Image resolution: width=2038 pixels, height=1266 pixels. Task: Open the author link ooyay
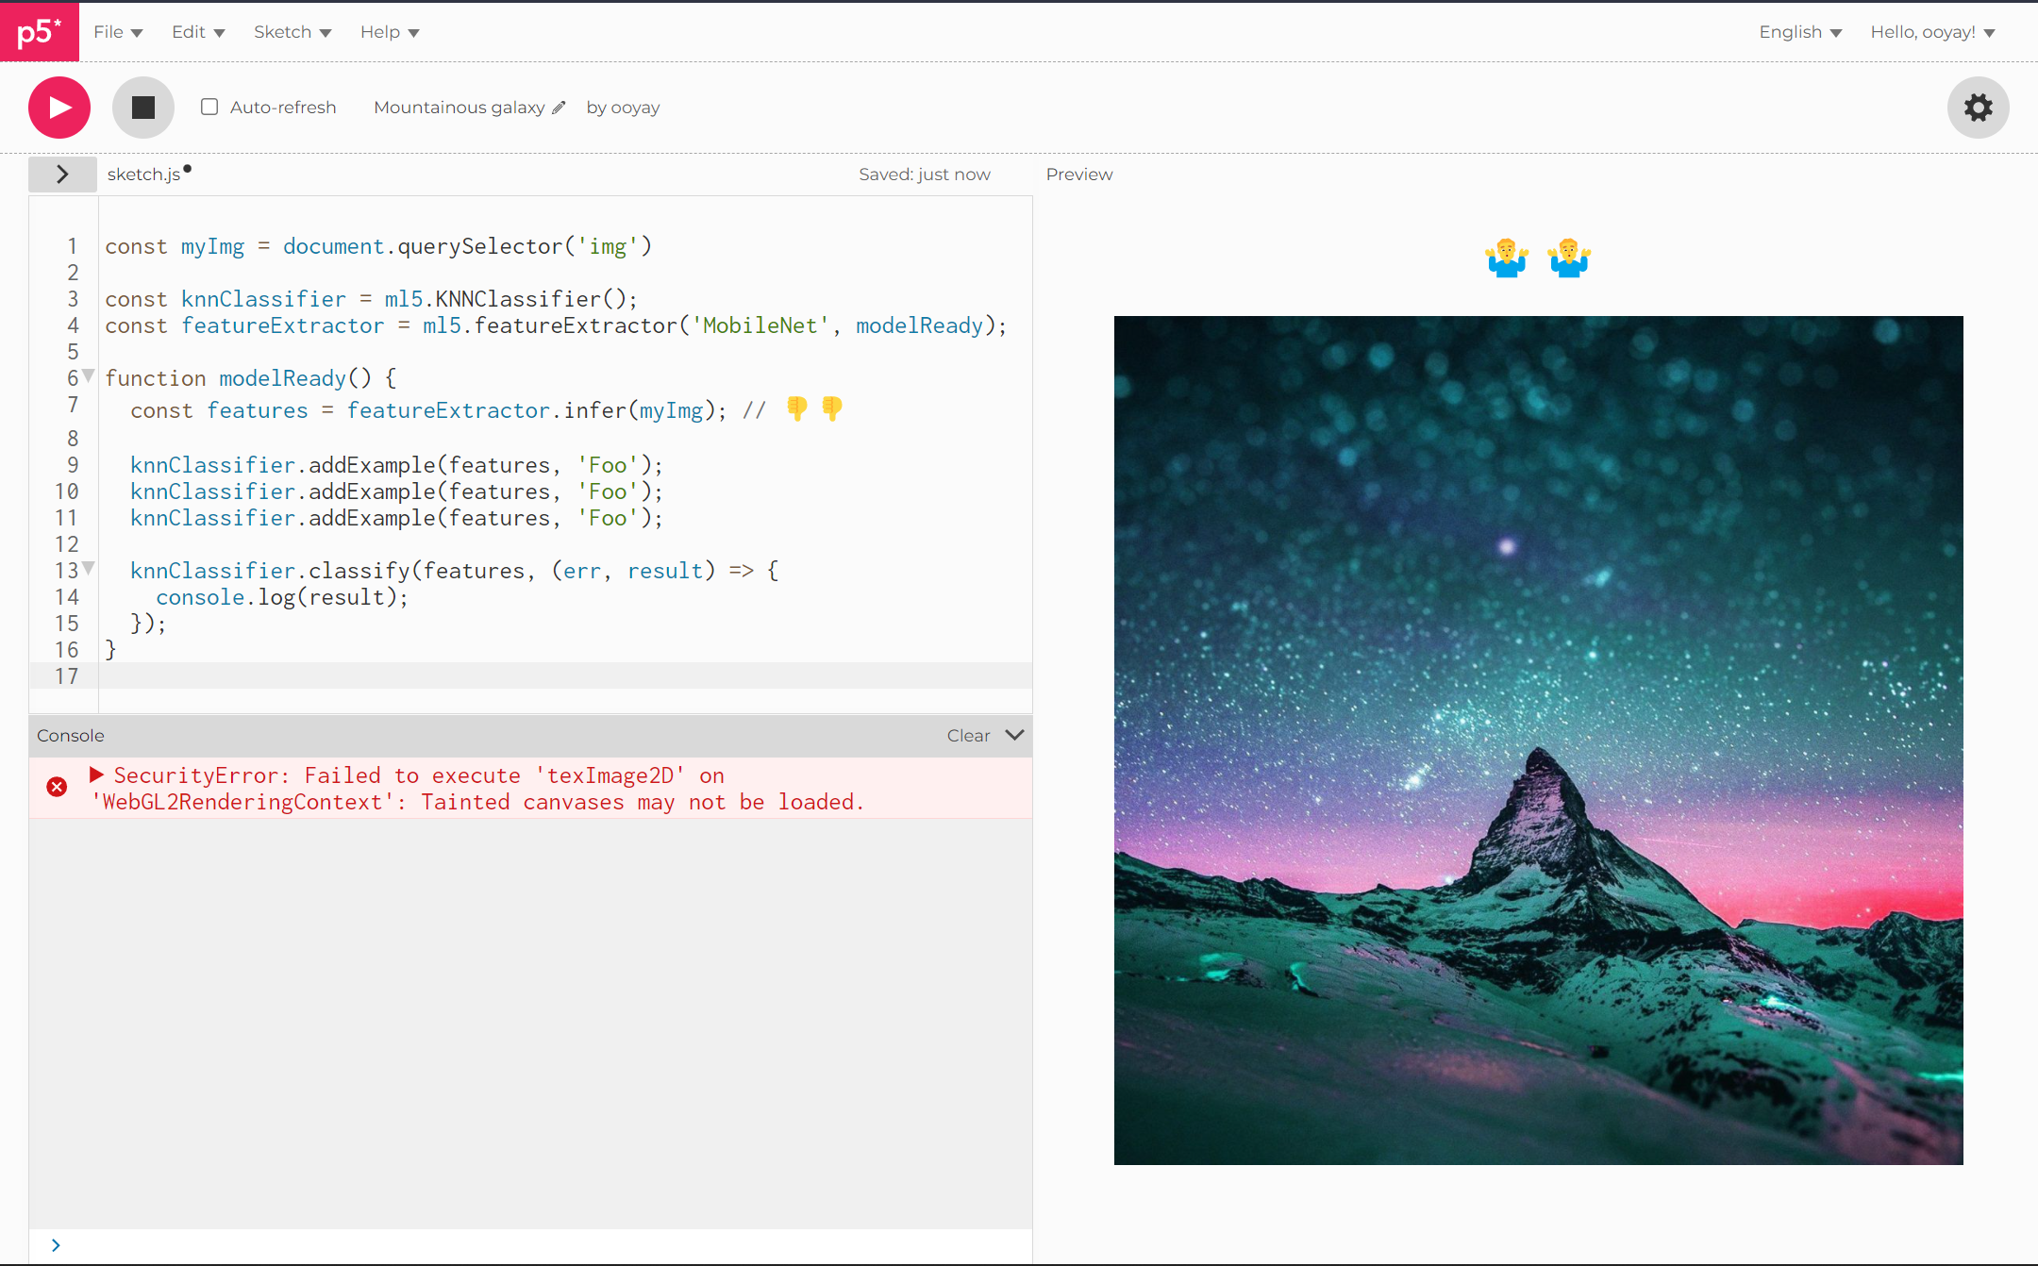[635, 108]
